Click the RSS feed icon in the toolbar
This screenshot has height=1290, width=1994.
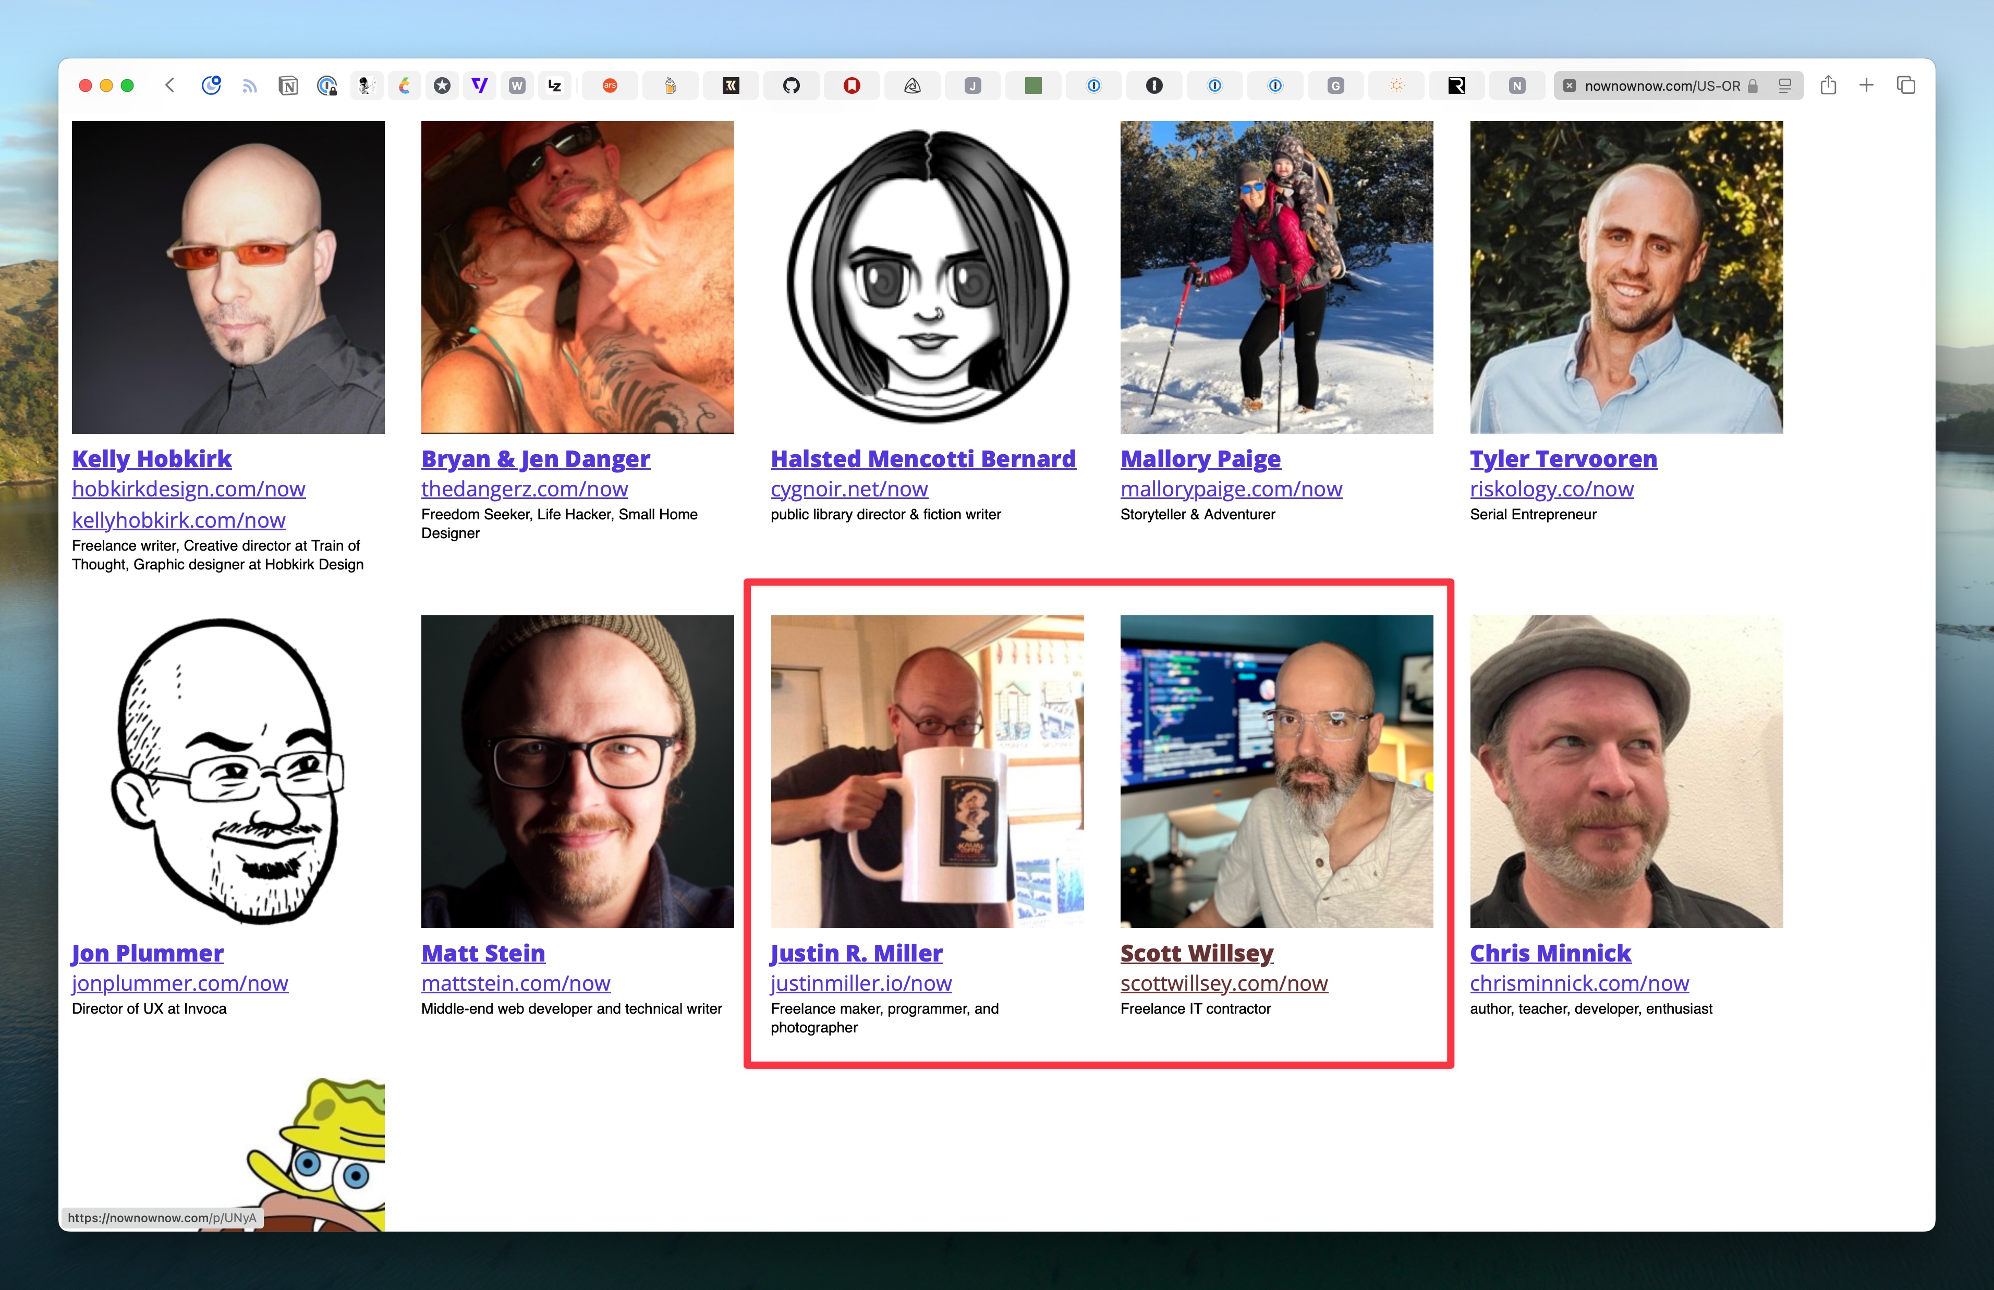pos(250,86)
